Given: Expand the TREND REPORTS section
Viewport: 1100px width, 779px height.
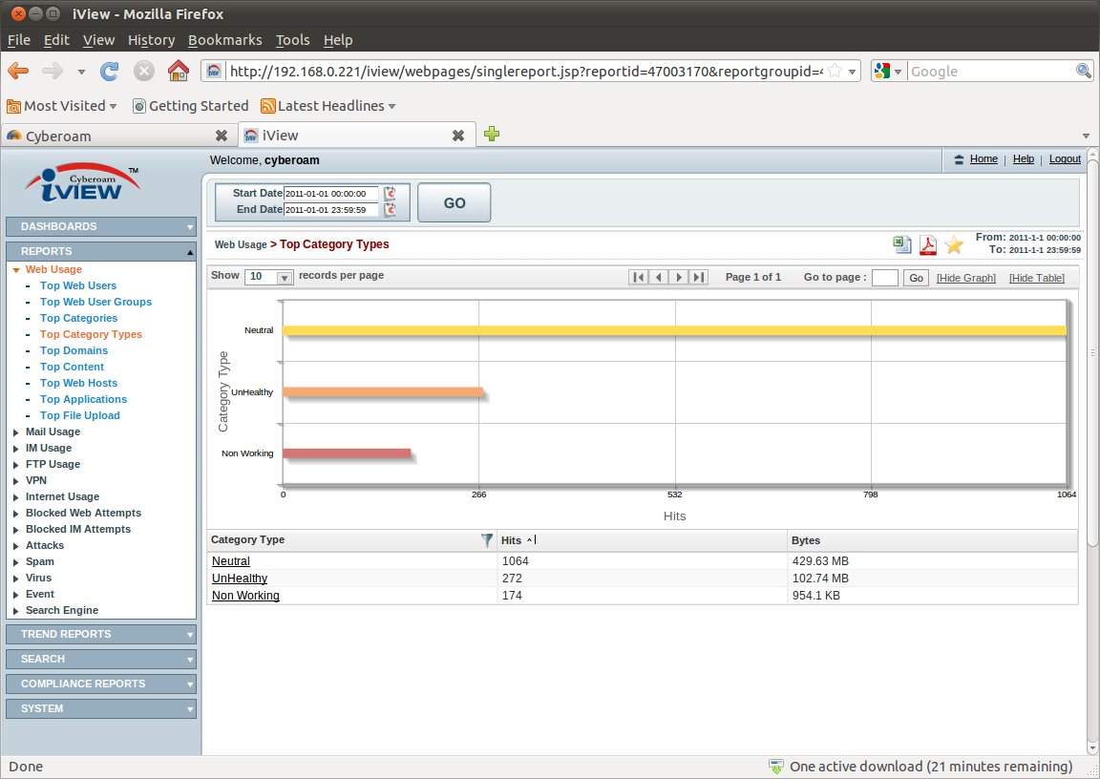Looking at the screenshot, I should click(x=100, y=634).
